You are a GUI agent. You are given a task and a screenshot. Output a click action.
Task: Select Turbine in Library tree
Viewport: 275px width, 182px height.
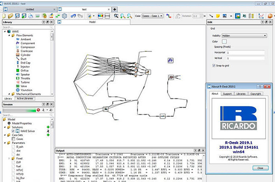(x=25, y=82)
